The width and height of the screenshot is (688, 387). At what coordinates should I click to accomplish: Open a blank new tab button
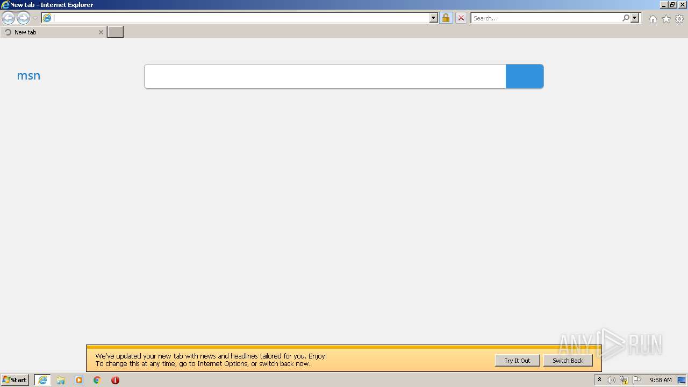click(x=116, y=32)
